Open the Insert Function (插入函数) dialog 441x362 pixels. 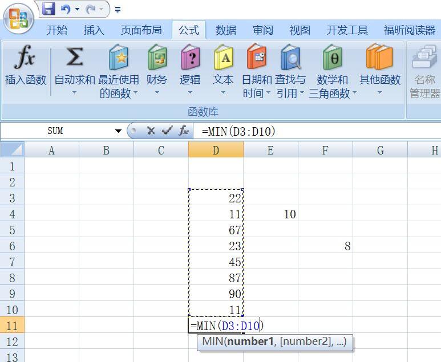point(25,66)
